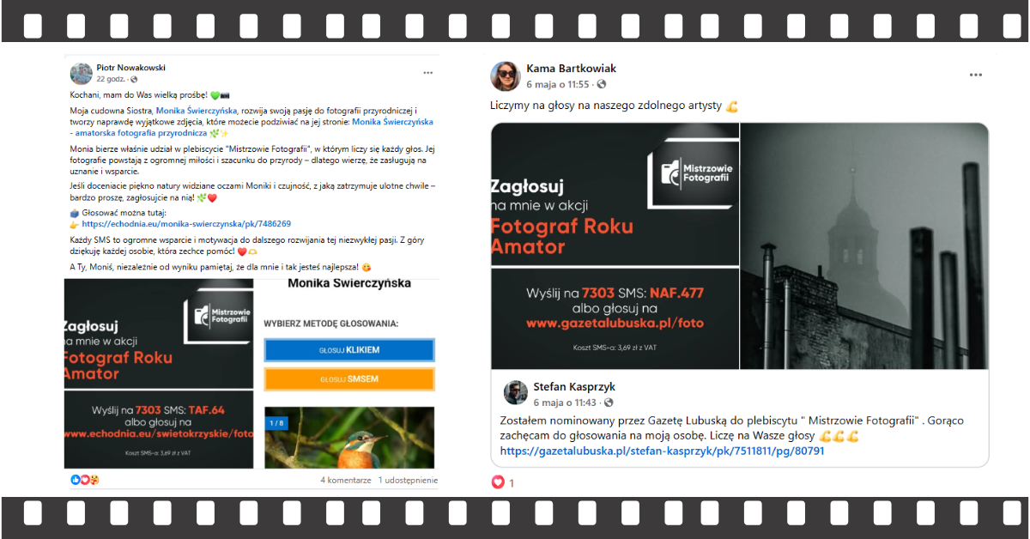The width and height of the screenshot is (1030, 539).
Task: Click the GŁOSUJ KLIKIEM button
Action: (348, 350)
